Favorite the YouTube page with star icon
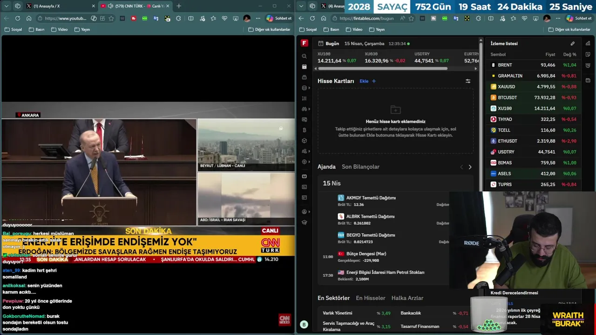 [x=111, y=18]
